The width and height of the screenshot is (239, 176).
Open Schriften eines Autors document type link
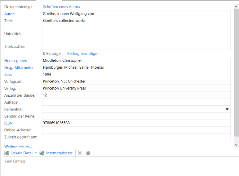point(61,7)
